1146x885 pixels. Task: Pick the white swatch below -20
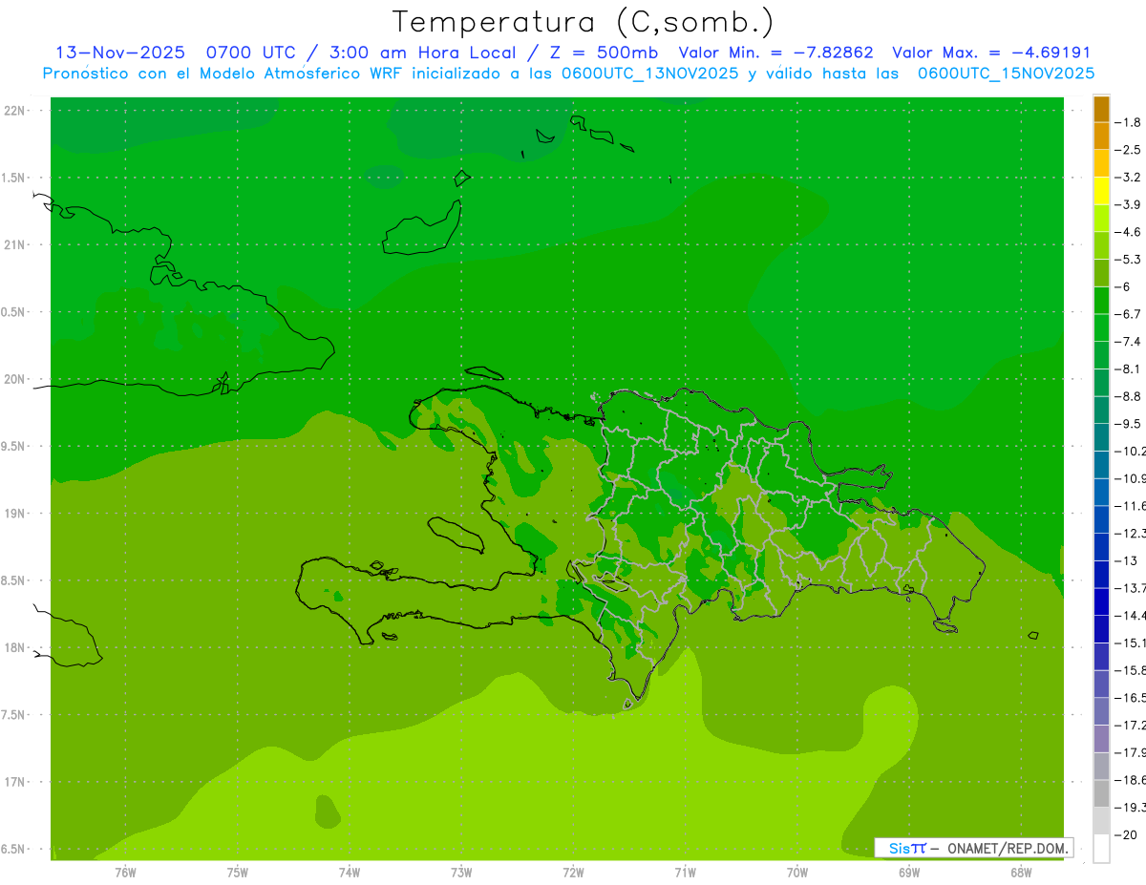coord(1101,849)
